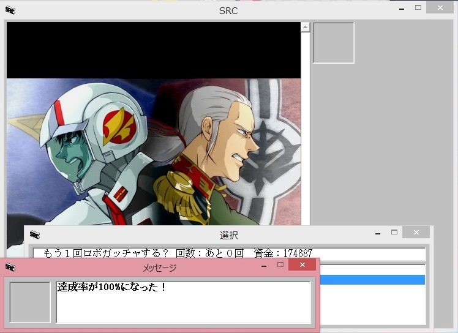Close the main SRC window

[x=440, y=8]
